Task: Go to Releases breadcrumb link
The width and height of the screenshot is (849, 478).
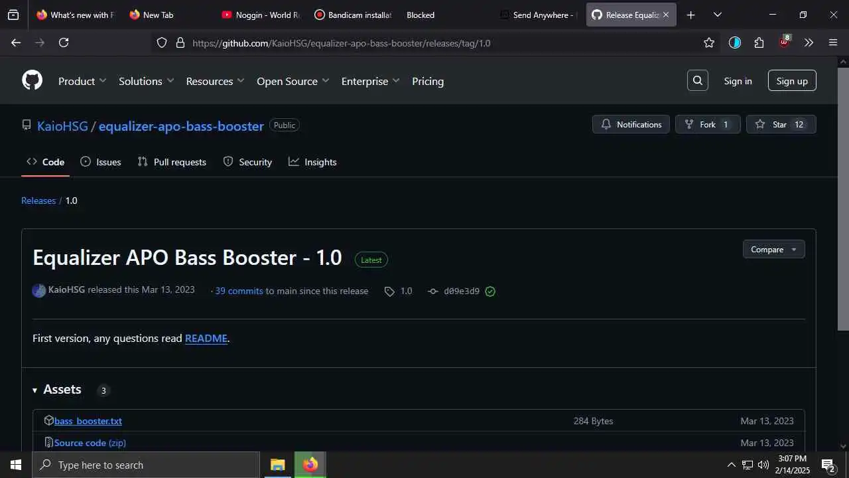Action: coord(38,200)
